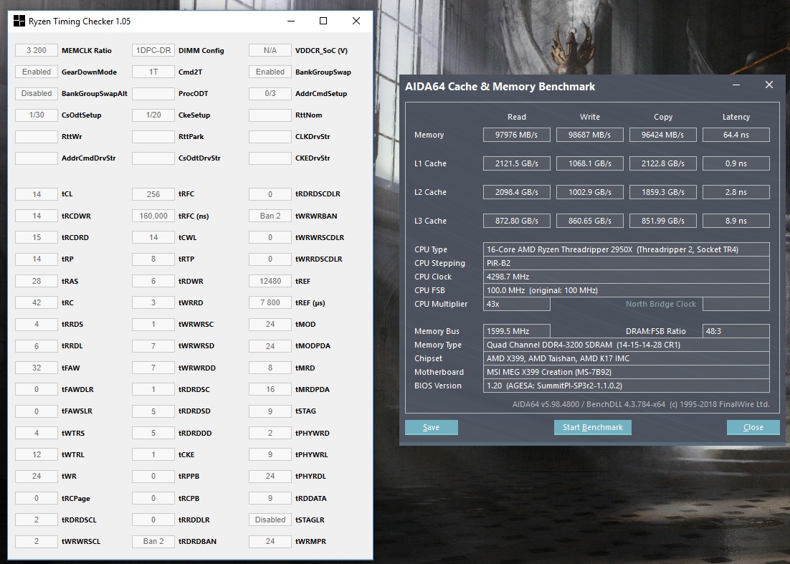Click the tFAW value 32
The height and width of the screenshot is (564, 790).
pos(37,368)
